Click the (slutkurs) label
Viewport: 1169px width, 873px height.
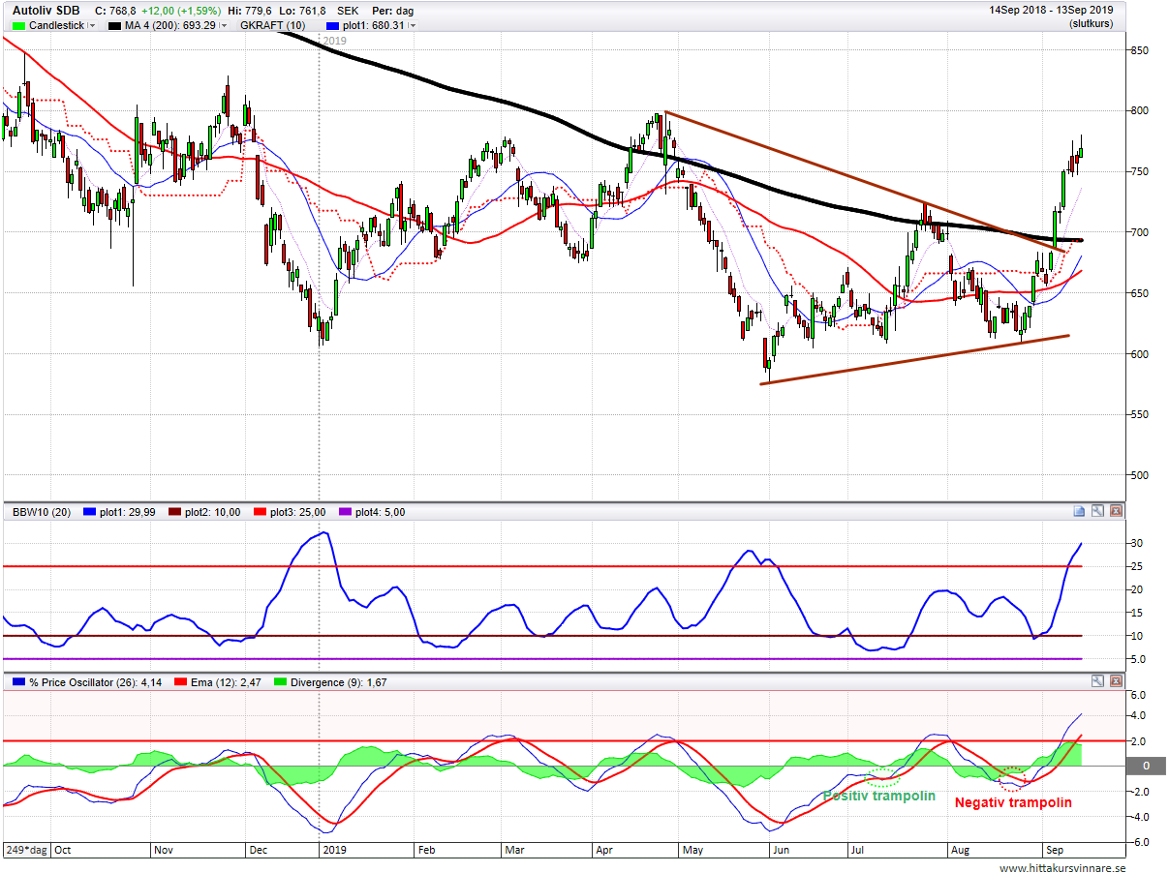pyautogui.click(x=1091, y=23)
